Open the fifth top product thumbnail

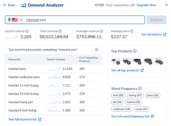point(159,60)
